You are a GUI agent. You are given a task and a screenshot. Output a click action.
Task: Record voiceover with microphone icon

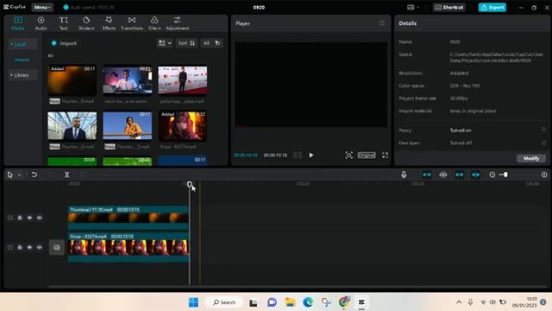point(404,175)
